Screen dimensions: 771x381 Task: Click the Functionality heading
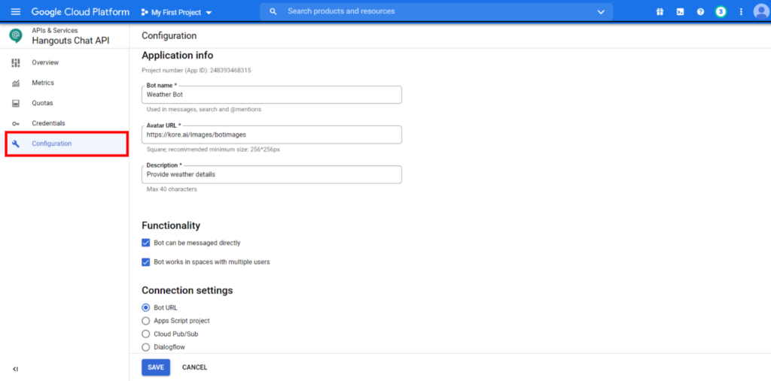(171, 225)
